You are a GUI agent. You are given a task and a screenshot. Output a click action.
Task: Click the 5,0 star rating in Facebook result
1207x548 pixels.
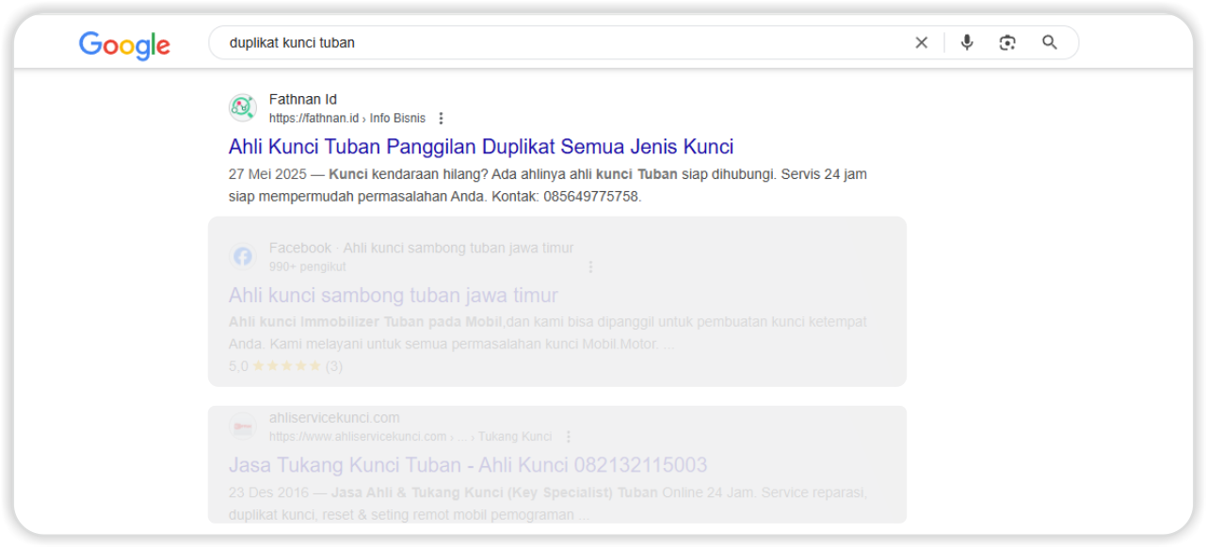285,366
